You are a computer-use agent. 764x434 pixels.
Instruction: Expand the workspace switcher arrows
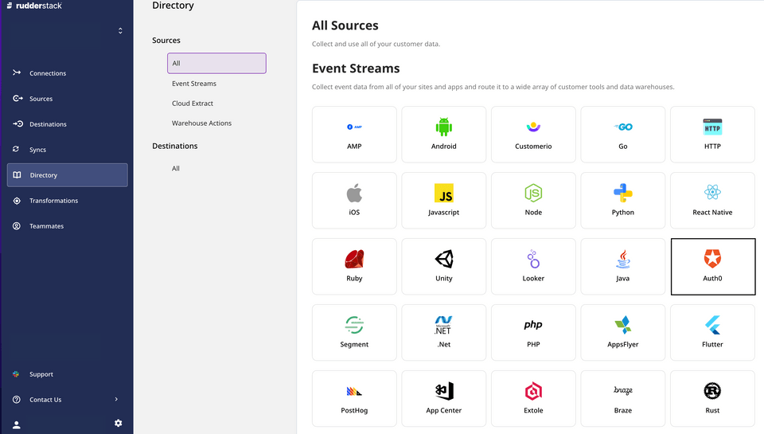coord(120,31)
